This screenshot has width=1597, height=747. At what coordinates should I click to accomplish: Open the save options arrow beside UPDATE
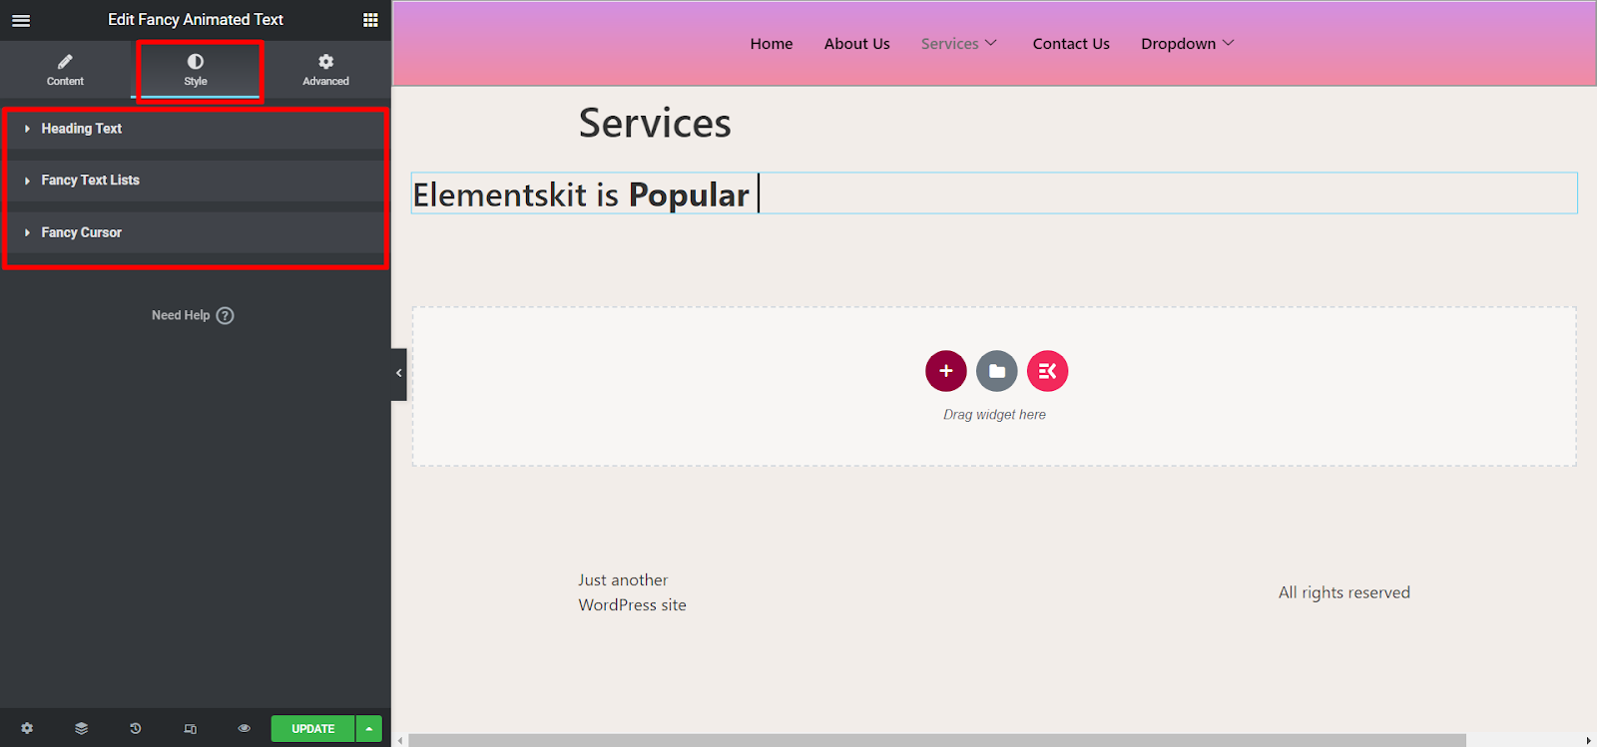369,729
